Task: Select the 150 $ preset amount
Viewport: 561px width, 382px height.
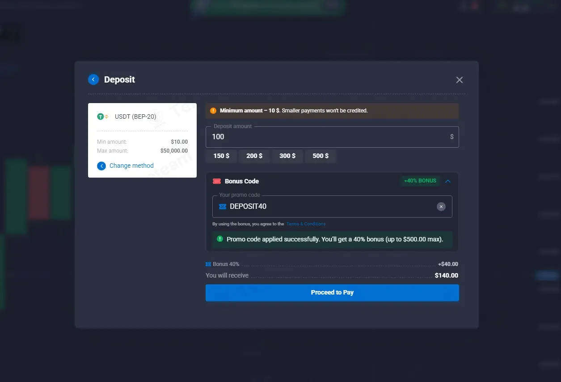Action: coord(221,156)
